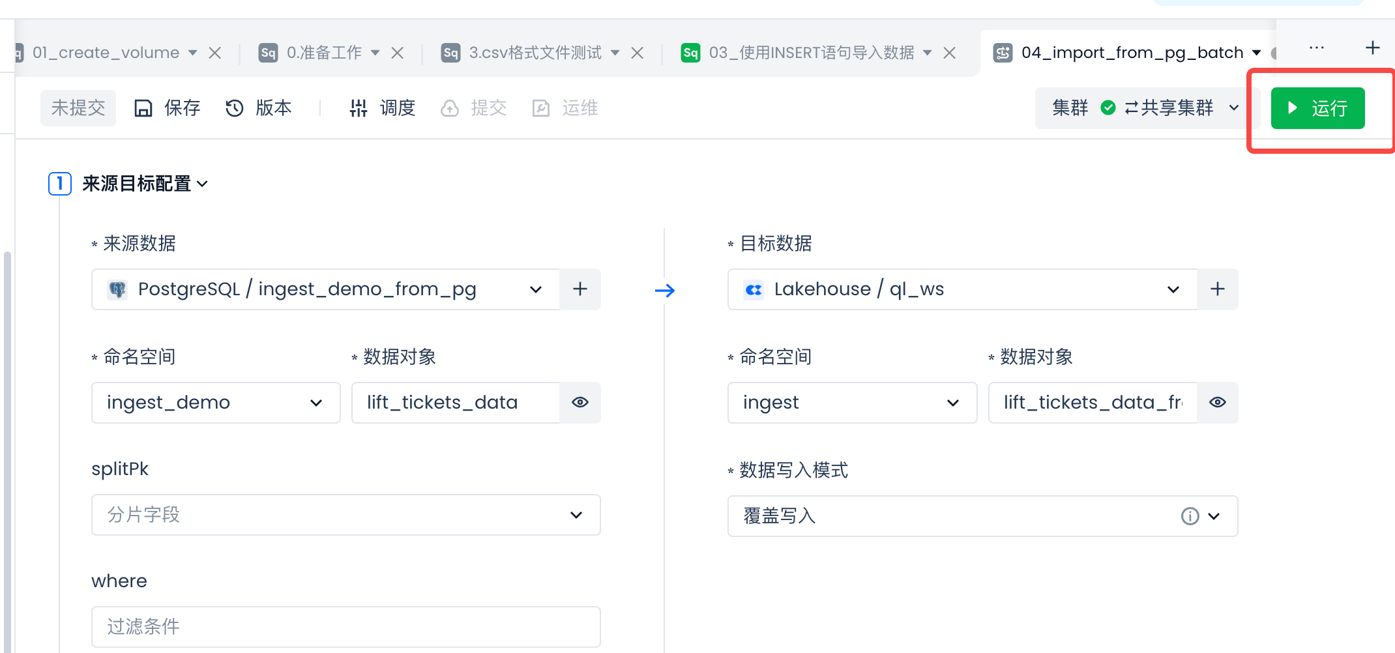The image size is (1395, 653).
Task: Click the Save (保存) disk icon
Action: coord(143,108)
